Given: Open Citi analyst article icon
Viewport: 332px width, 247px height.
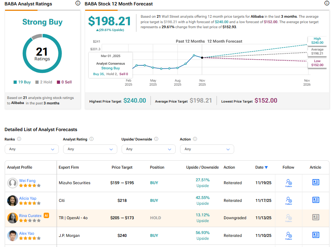Looking at the screenshot, I should (x=315, y=200).
